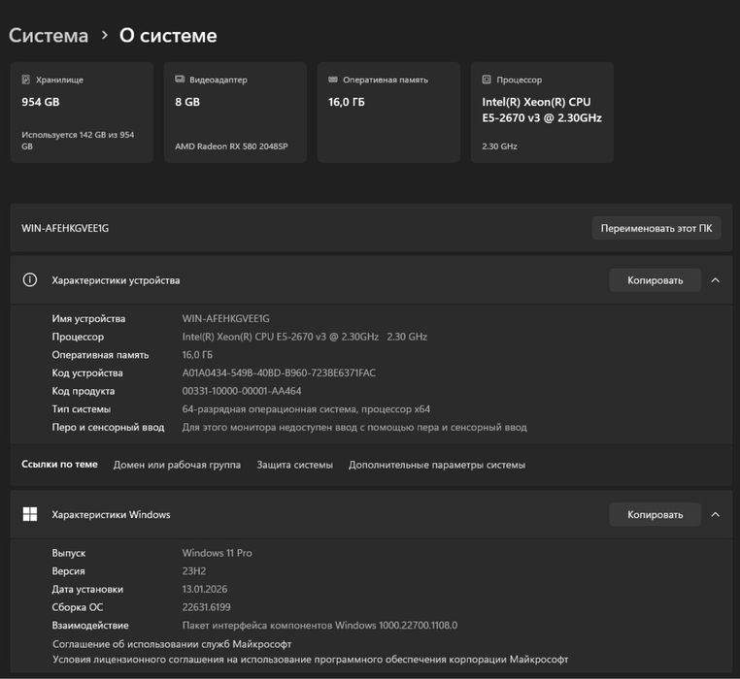The image size is (740, 679).
Task: Open Домен или рабочая группа link
Action: point(177,465)
